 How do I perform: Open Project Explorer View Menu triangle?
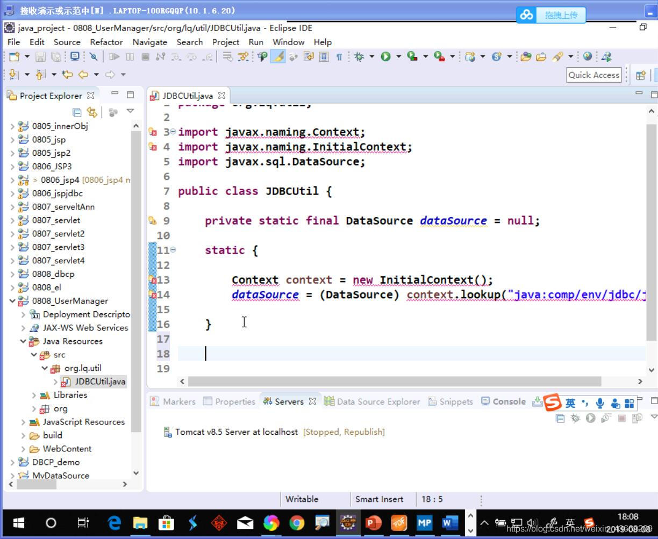(130, 111)
